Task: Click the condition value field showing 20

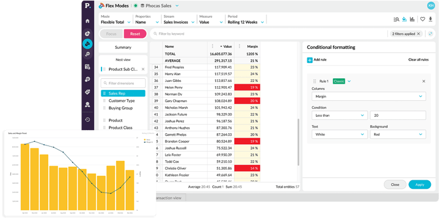Action: pos(398,116)
